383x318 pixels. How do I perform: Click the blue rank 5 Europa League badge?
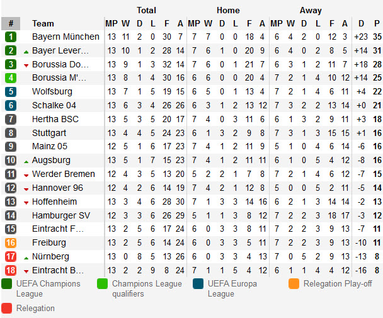point(11,92)
